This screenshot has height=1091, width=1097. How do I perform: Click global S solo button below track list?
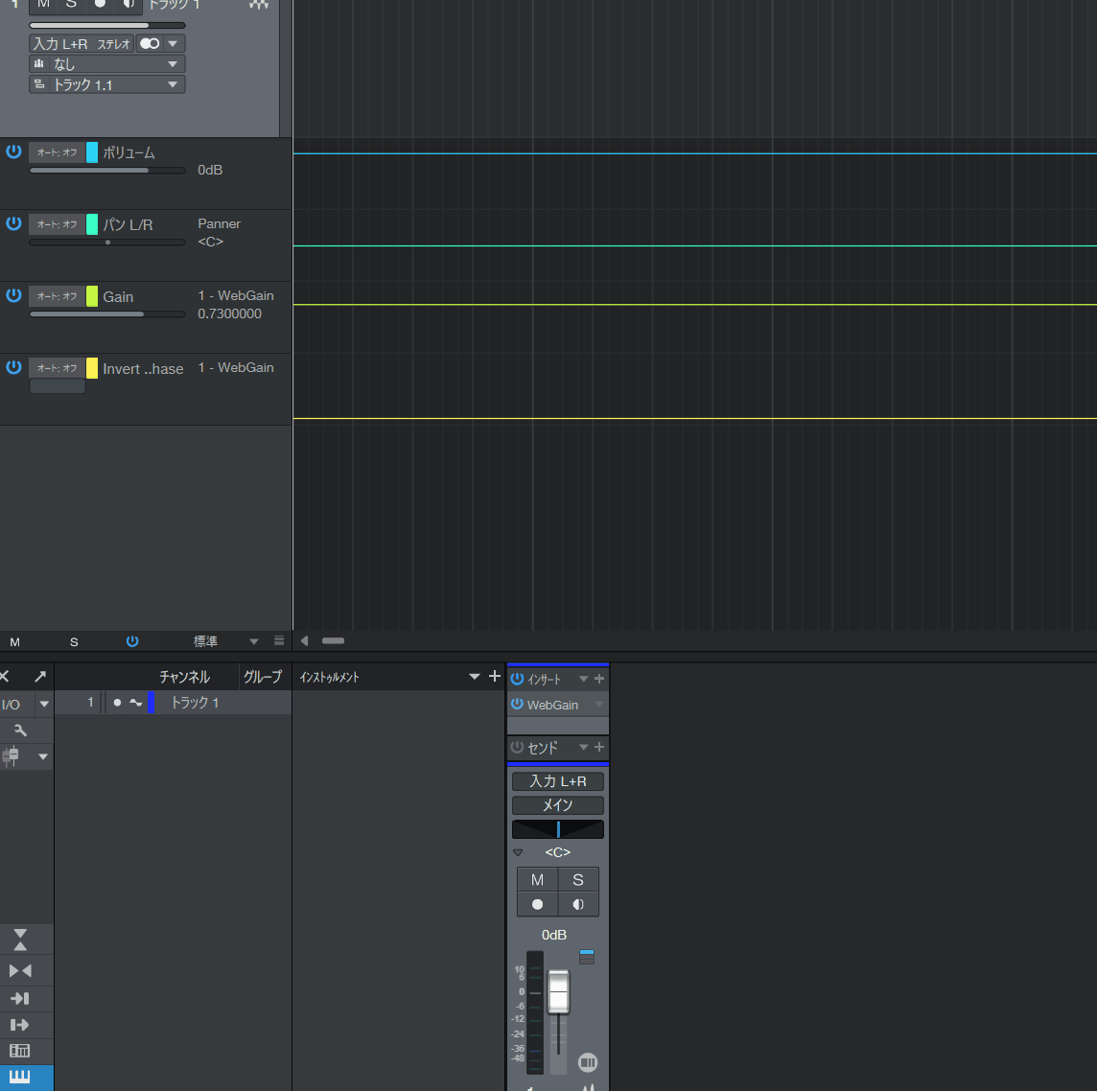point(74,642)
